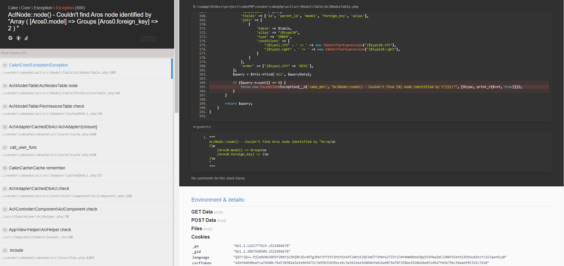Image resolution: width=564 pixels, height=266 pixels.
Task: Click the stack frames panel scrollbar
Action: coord(177,57)
